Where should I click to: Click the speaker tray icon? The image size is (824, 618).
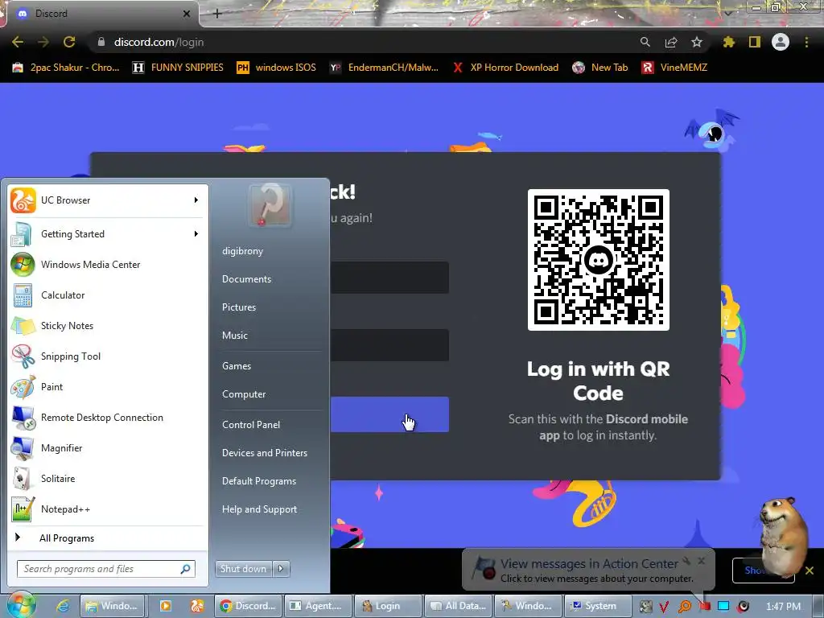(743, 607)
